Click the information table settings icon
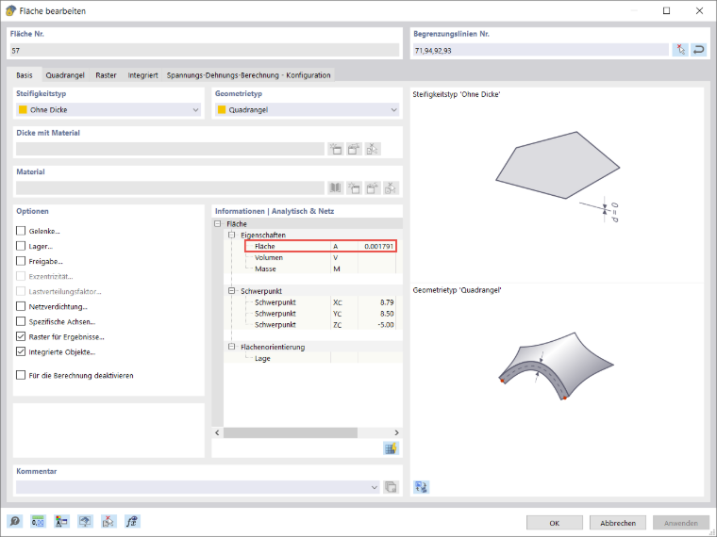The width and height of the screenshot is (717, 537). pos(391,448)
